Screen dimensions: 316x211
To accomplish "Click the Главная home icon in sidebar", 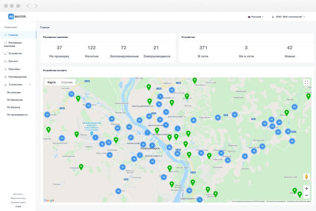I will [x=6, y=35].
